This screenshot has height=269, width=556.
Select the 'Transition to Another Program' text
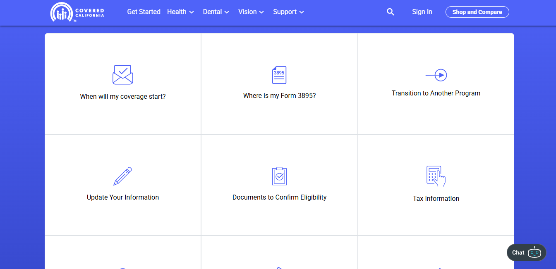[436, 93]
